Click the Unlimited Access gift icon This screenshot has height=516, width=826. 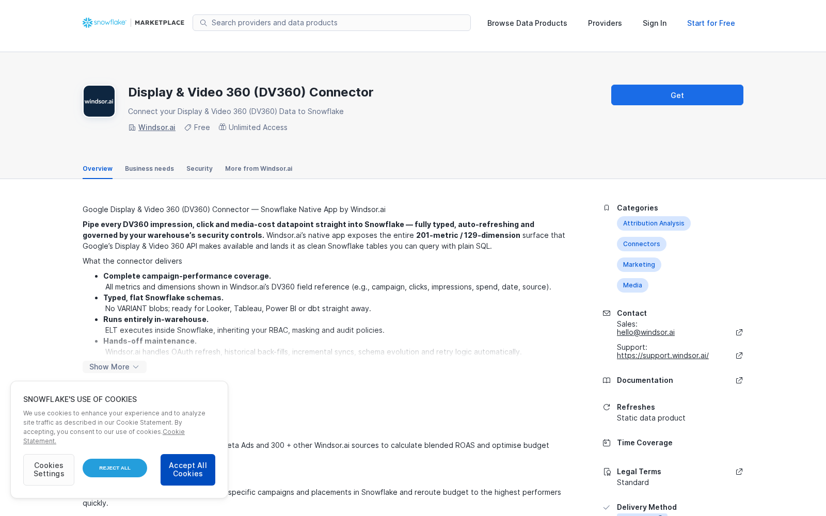pos(223,127)
